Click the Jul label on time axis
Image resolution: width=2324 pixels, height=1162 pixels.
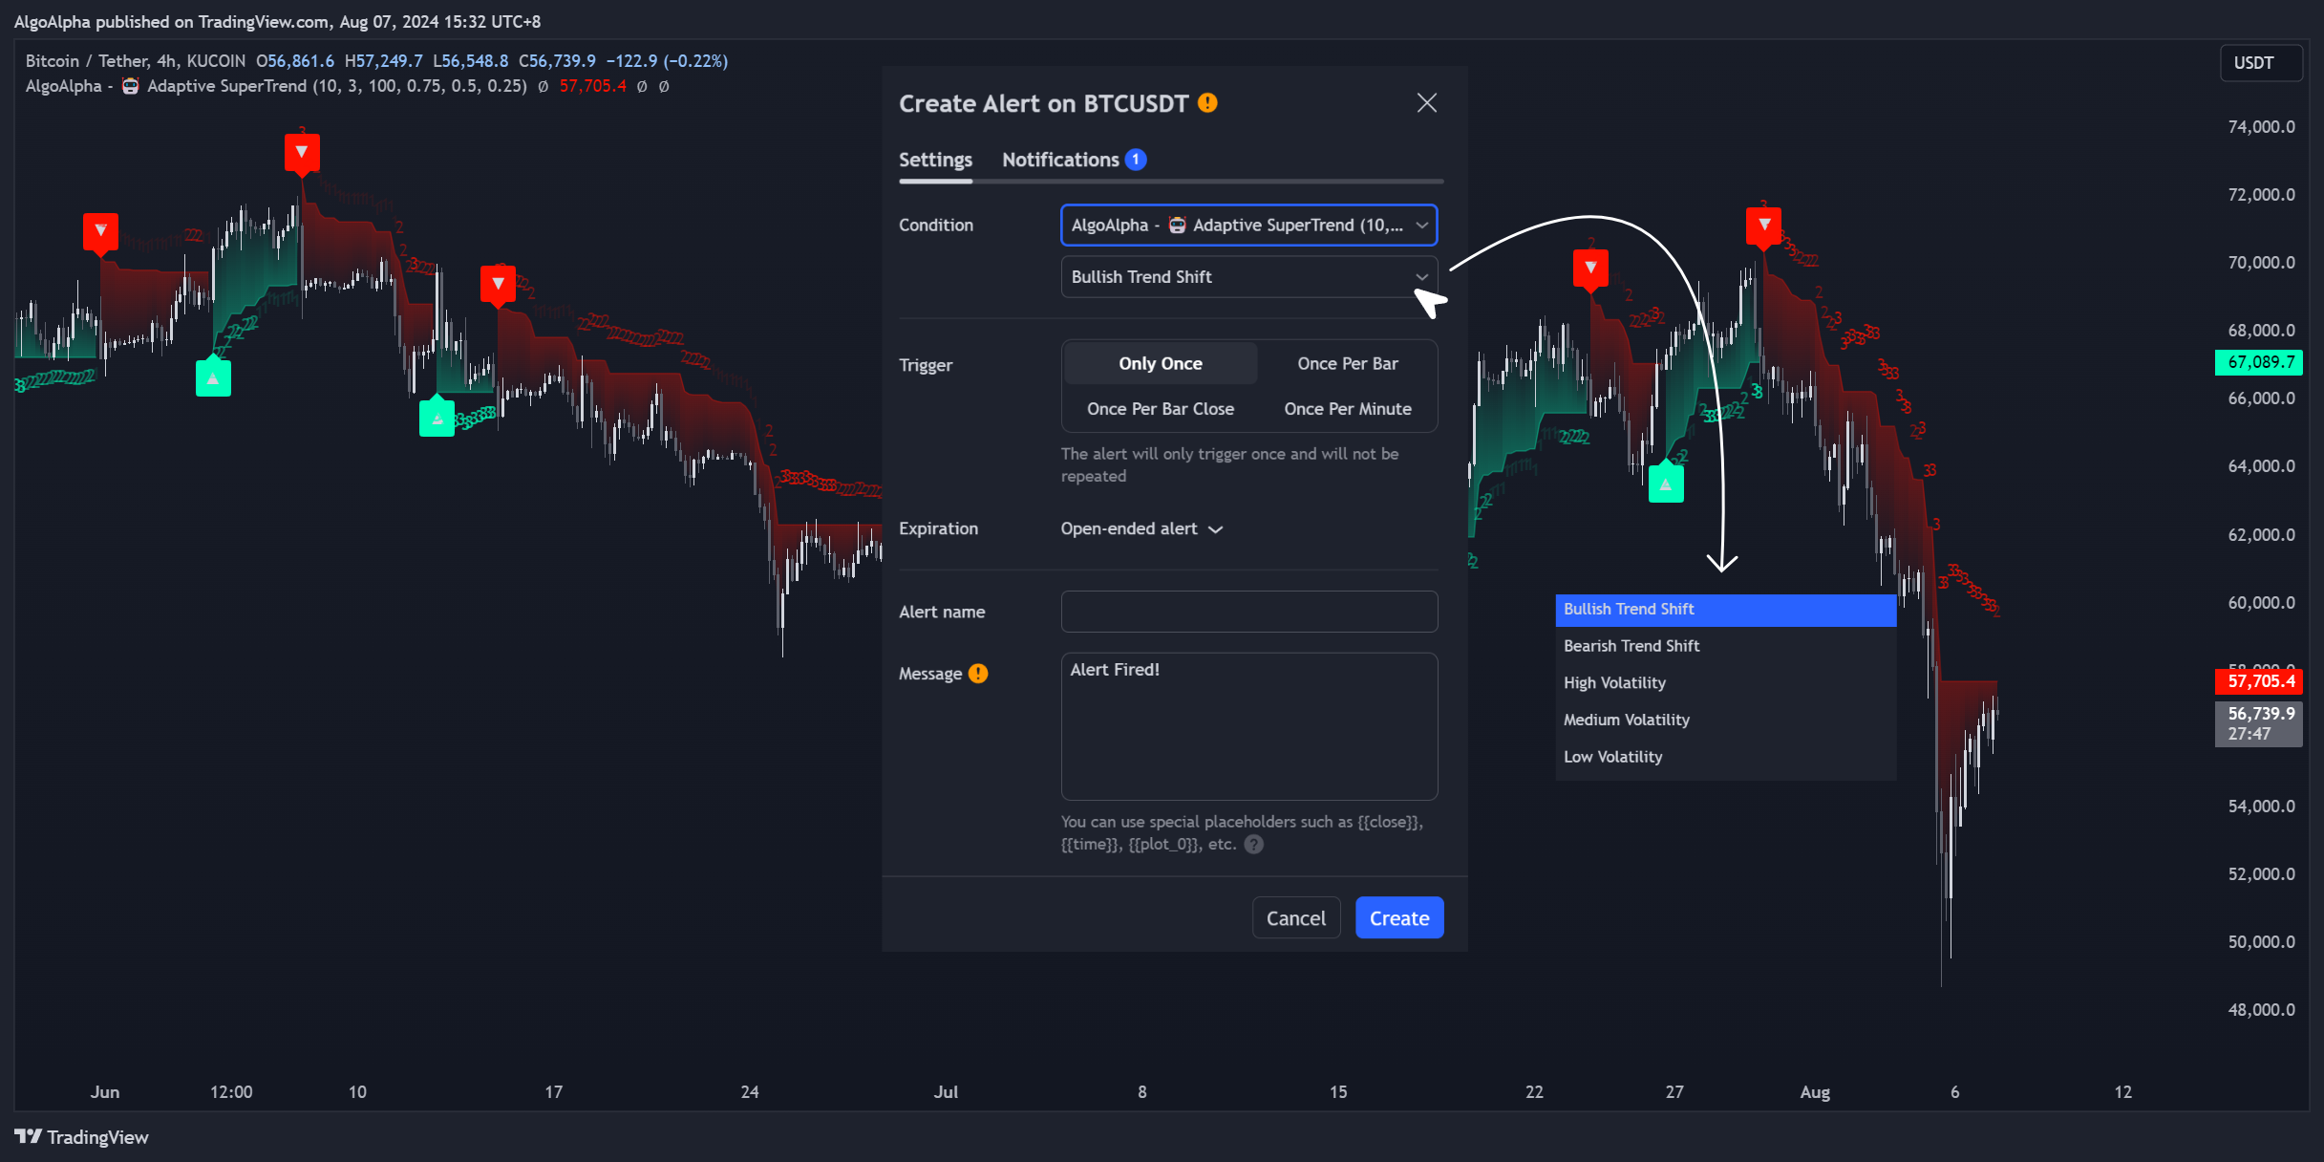(946, 1092)
